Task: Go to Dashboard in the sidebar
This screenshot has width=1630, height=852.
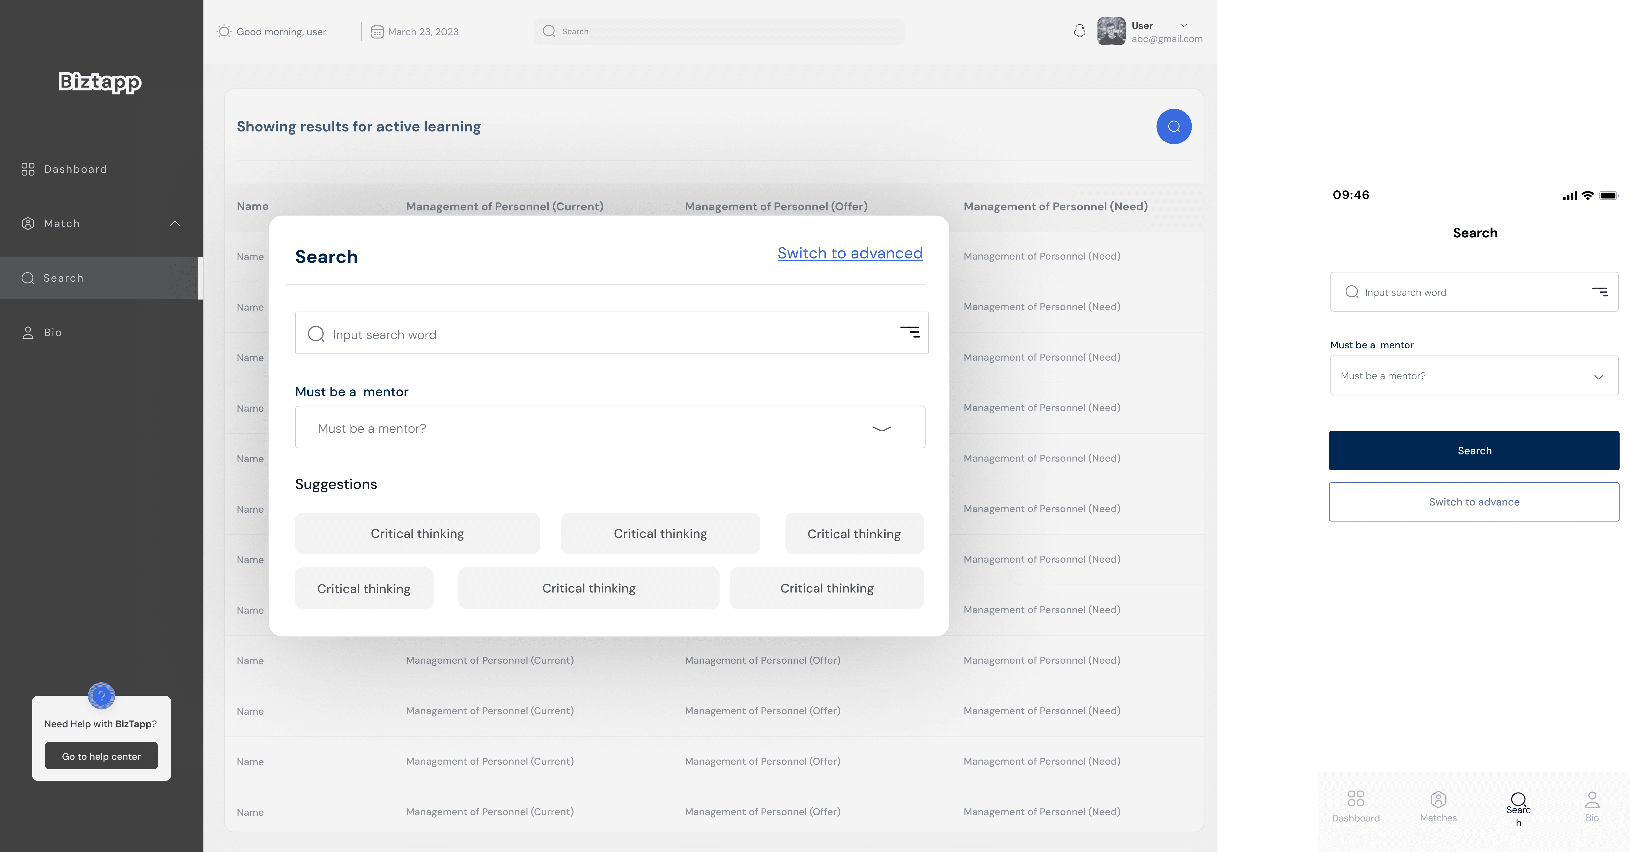Action: 75,169
